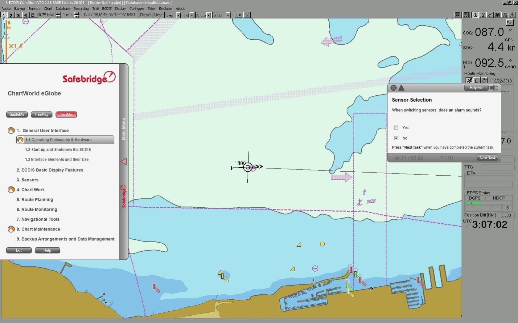Open the split-screen display layout icon
Screen dimensions: 518x323
point(457,15)
